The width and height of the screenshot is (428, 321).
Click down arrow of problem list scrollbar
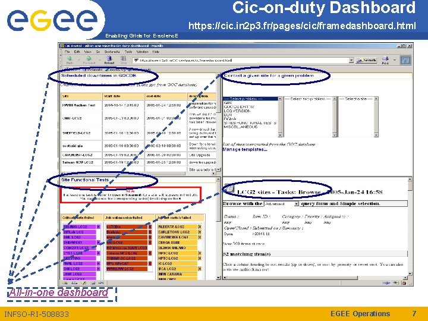point(280,135)
